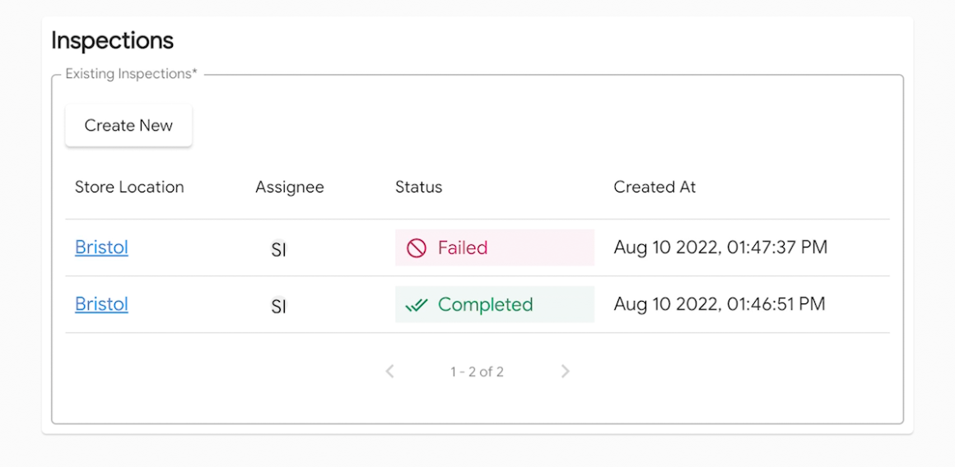This screenshot has width=955, height=467.
Task: Click the Create New button
Action: tap(128, 126)
